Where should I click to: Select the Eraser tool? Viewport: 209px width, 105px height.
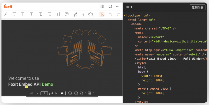tap(83, 14)
